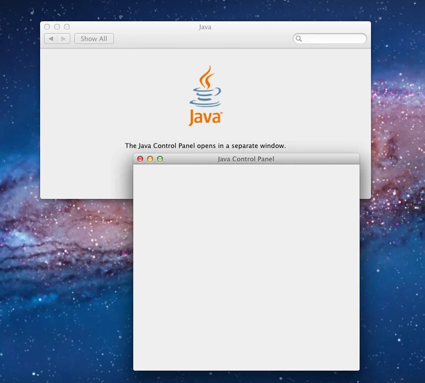
Task: Click the Java Control Panel title bar
Action: 246,159
